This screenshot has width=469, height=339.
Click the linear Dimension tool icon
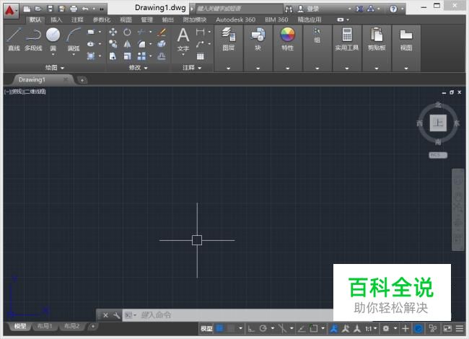point(200,32)
